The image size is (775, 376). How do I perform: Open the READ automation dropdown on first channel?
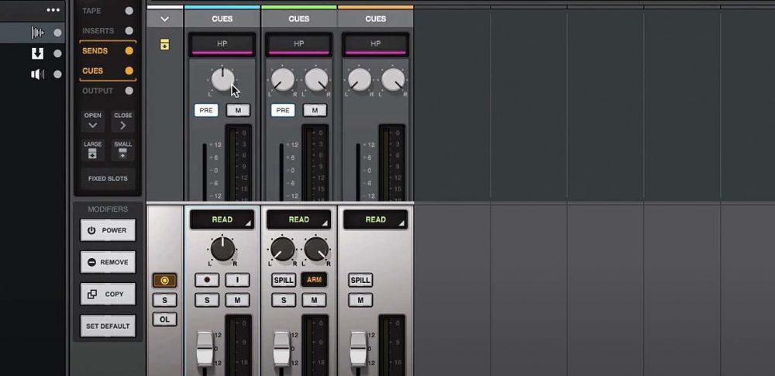(x=222, y=219)
